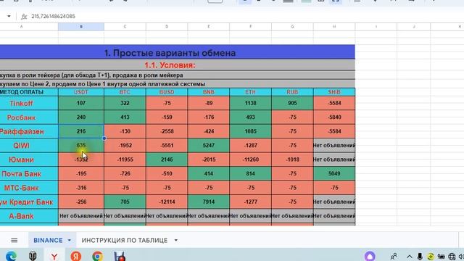The width and height of the screenshot is (464, 261).
Task: Select the SHIB column heading cell
Action: (x=334, y=92)
